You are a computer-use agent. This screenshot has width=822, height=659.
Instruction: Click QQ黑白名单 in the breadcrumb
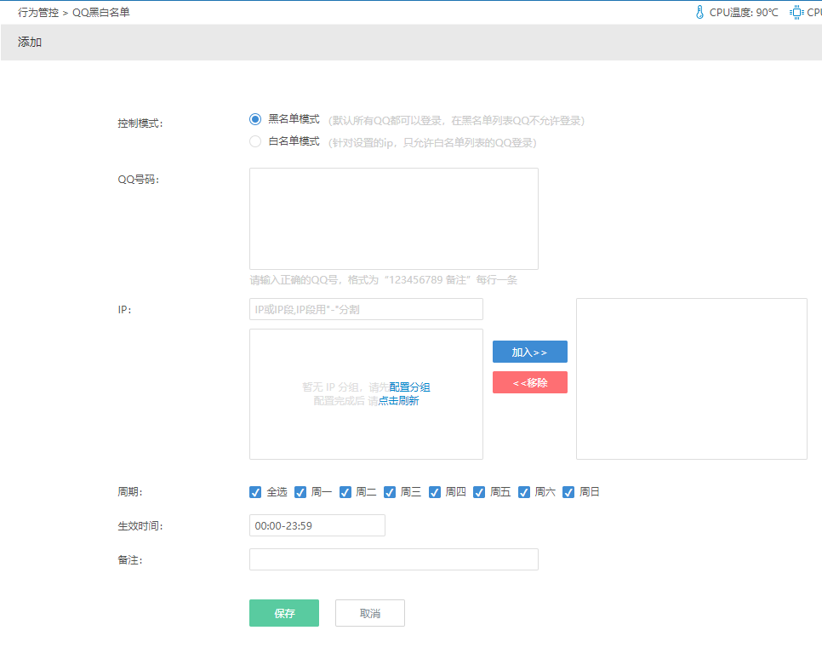click(101, 12)
